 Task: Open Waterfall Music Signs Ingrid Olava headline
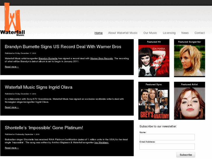click(38, 87)
